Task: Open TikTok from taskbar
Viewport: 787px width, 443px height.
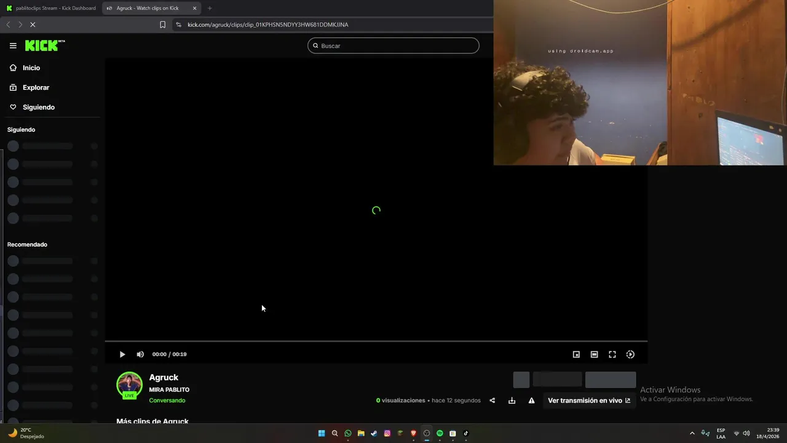Action: click(465, 433)
